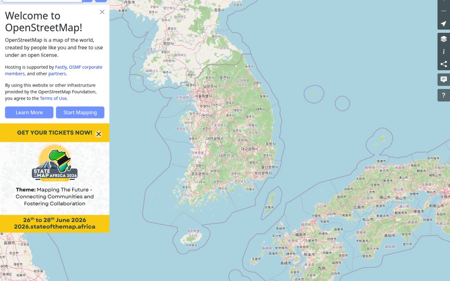
Task: Open the OSMF corporate members link
Action: click(53, 70)
